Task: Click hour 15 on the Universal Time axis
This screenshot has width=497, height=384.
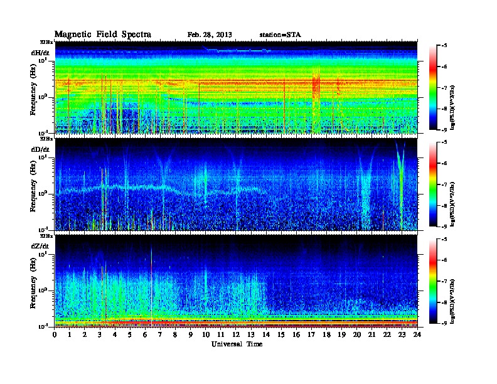Action: [281, 335]
